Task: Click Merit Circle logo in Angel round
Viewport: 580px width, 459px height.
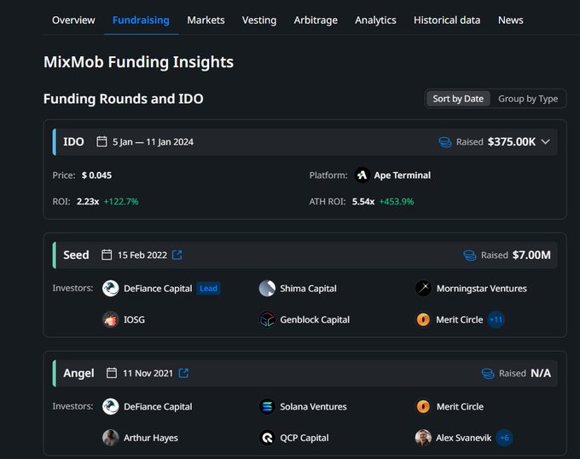Action: [423, 406]
